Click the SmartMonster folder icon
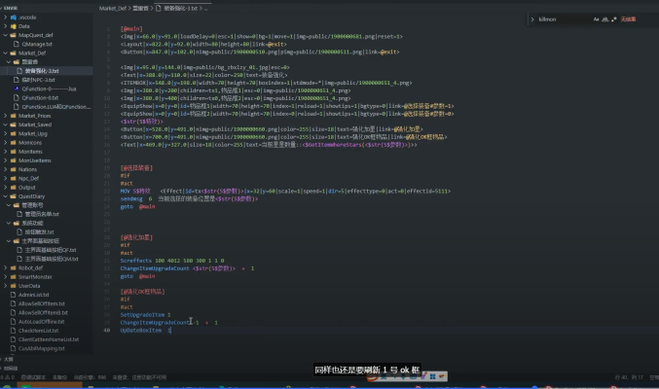This screenshot has width=659, height=389. 13,276
